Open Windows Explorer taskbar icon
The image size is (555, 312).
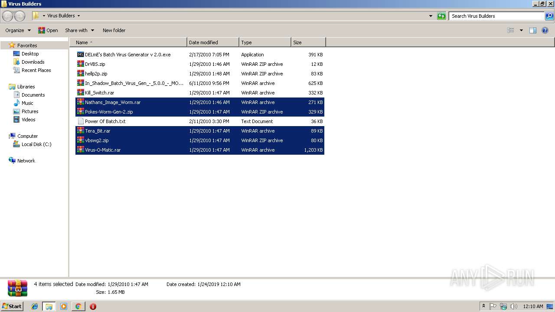(49, 306)
